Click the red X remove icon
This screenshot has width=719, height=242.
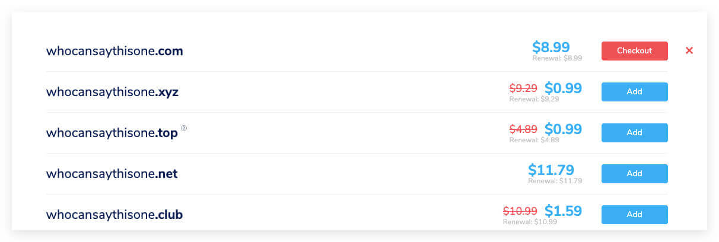(689, 51)
